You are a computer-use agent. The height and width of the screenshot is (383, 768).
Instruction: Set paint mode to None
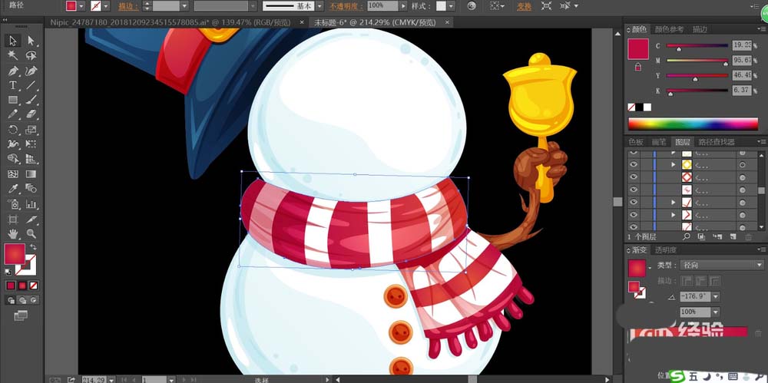click(34, 285)
